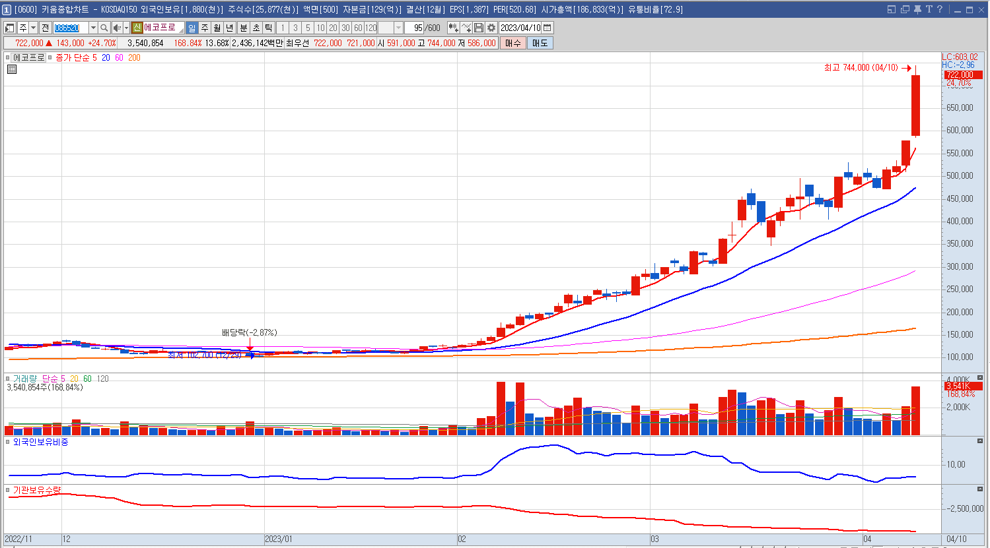The image size is (990, 548).
Task: Set interval to 10
Action: [320, 28]
